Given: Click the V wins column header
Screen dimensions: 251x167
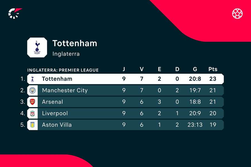Looking at the screenshot, I should [x=142, y=69].
